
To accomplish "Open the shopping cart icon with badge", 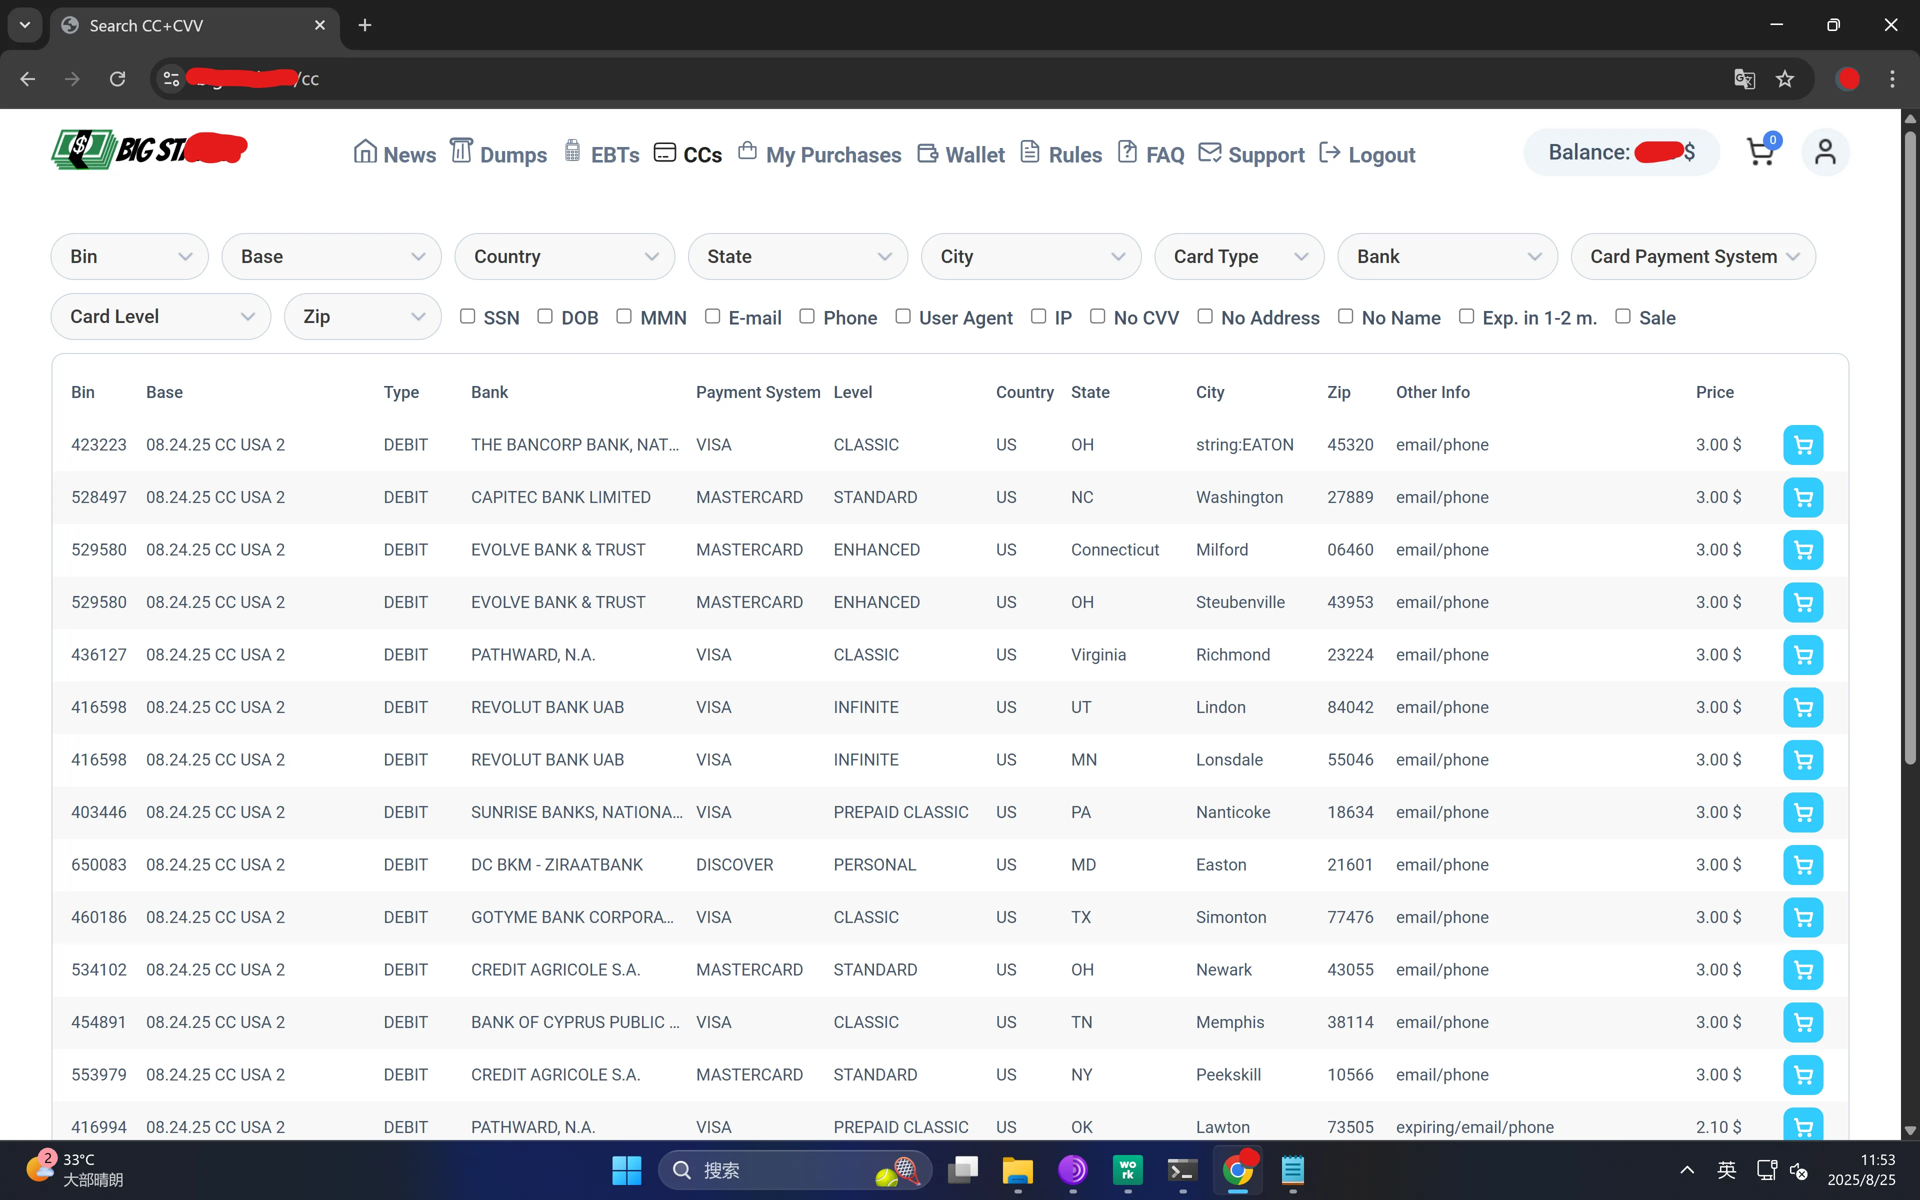I will coord(1762,150).
